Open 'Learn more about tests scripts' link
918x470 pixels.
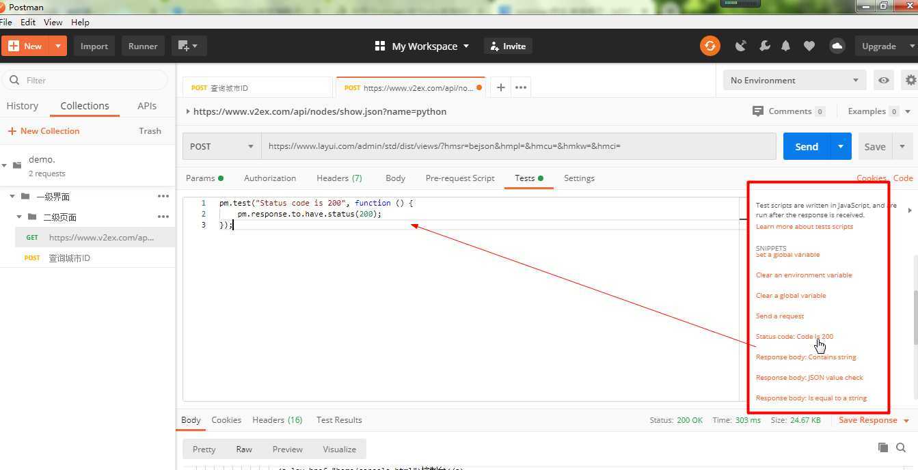805,226
